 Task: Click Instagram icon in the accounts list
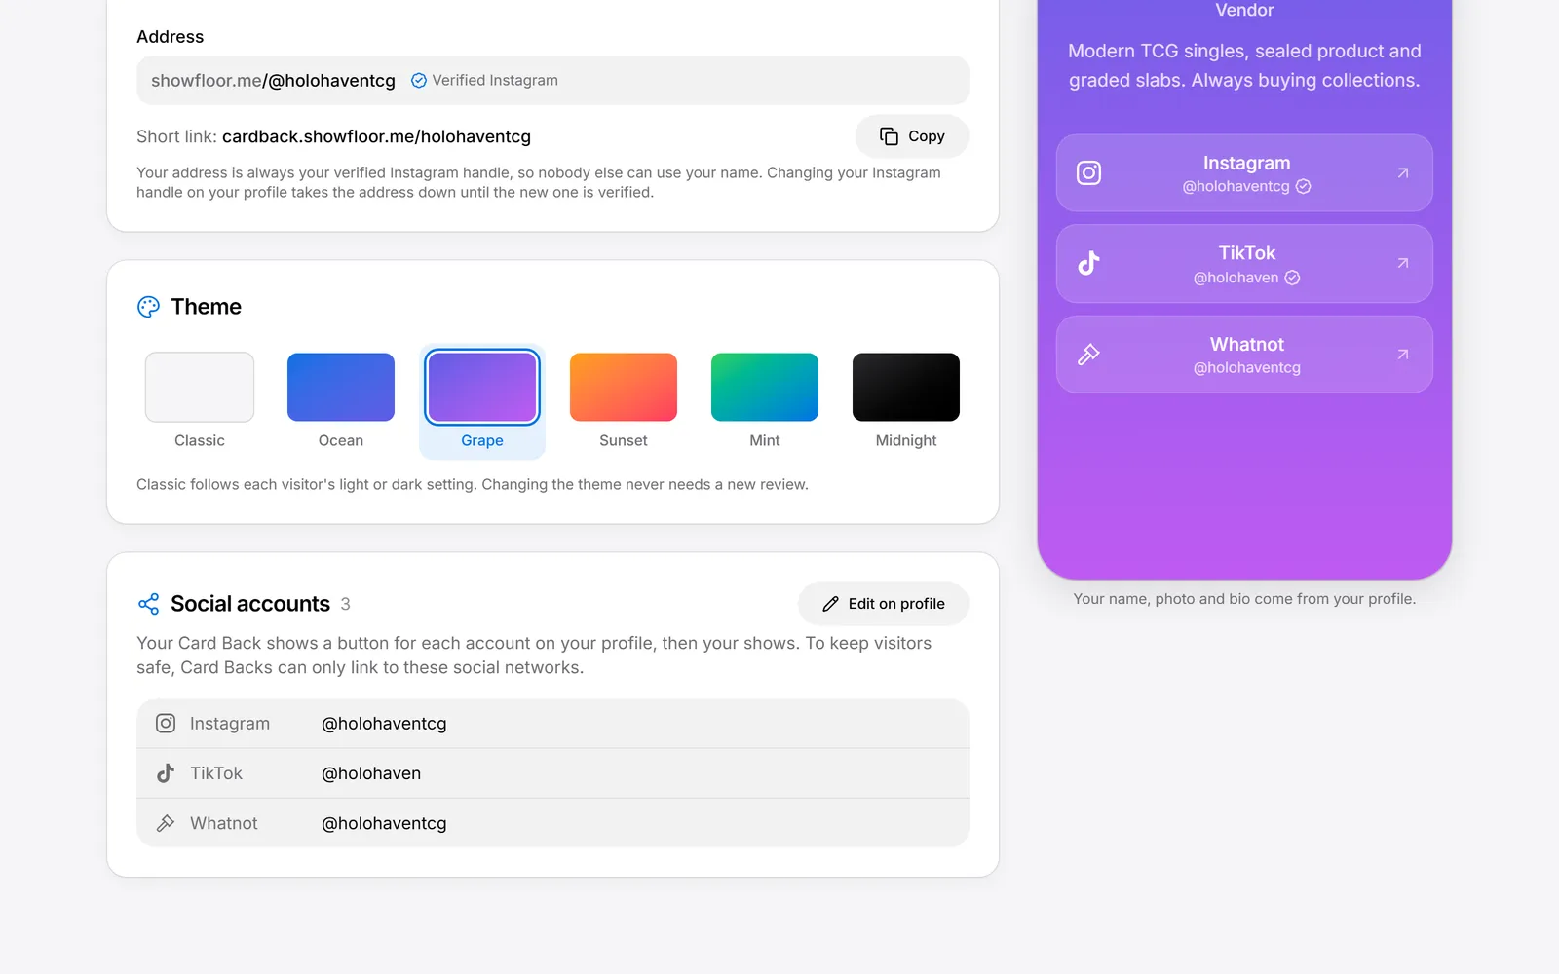166,724
